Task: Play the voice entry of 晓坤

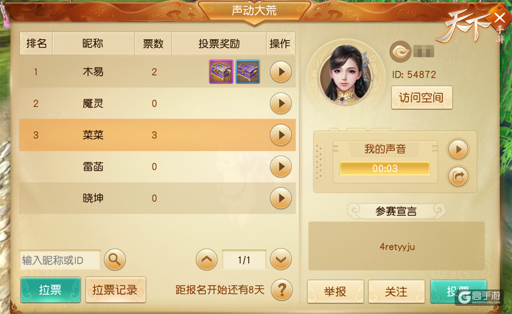Action: (281, 198)
